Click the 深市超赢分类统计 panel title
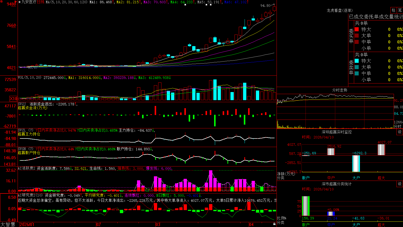The width and height of the screenshot is (403, 227). click(337, 184)
